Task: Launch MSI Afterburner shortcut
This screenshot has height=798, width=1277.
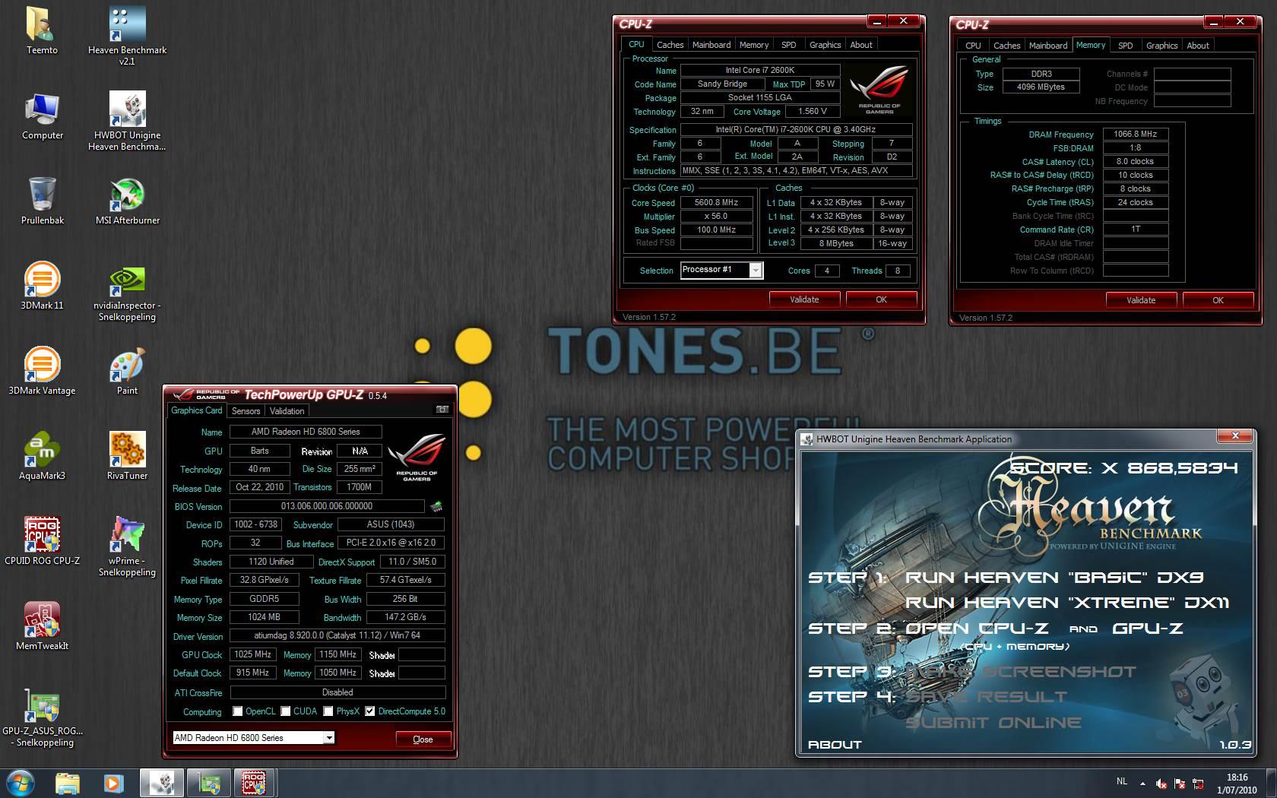Action: click(127, 201)
